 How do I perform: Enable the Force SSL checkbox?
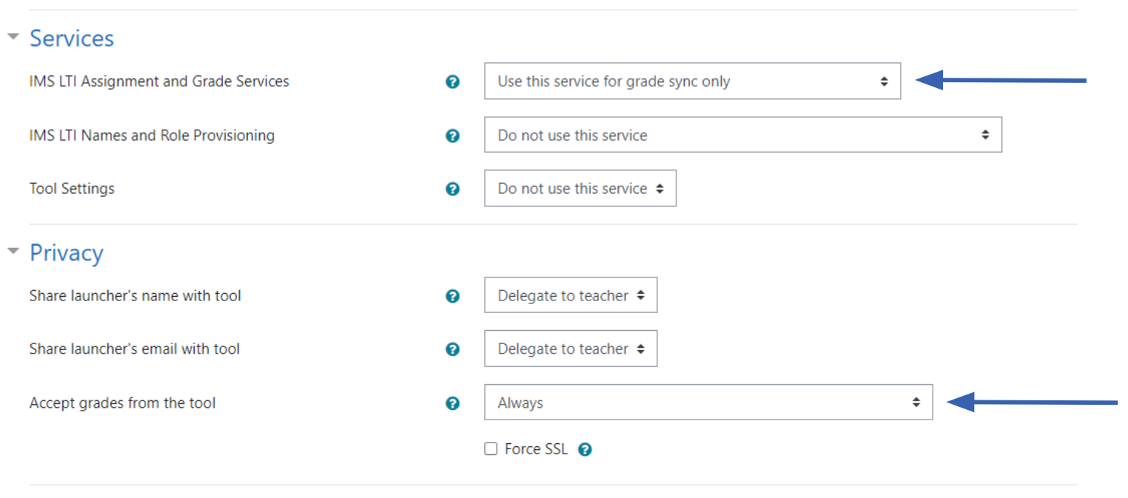[491, 449]
